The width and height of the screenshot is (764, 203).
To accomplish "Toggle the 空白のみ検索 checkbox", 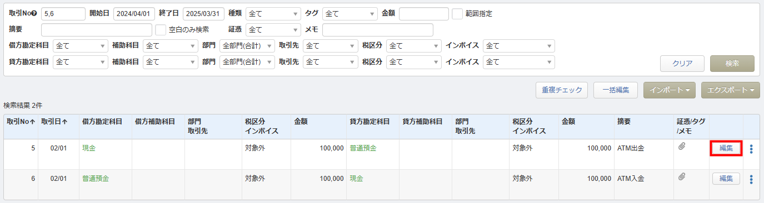I will [161, 30].
